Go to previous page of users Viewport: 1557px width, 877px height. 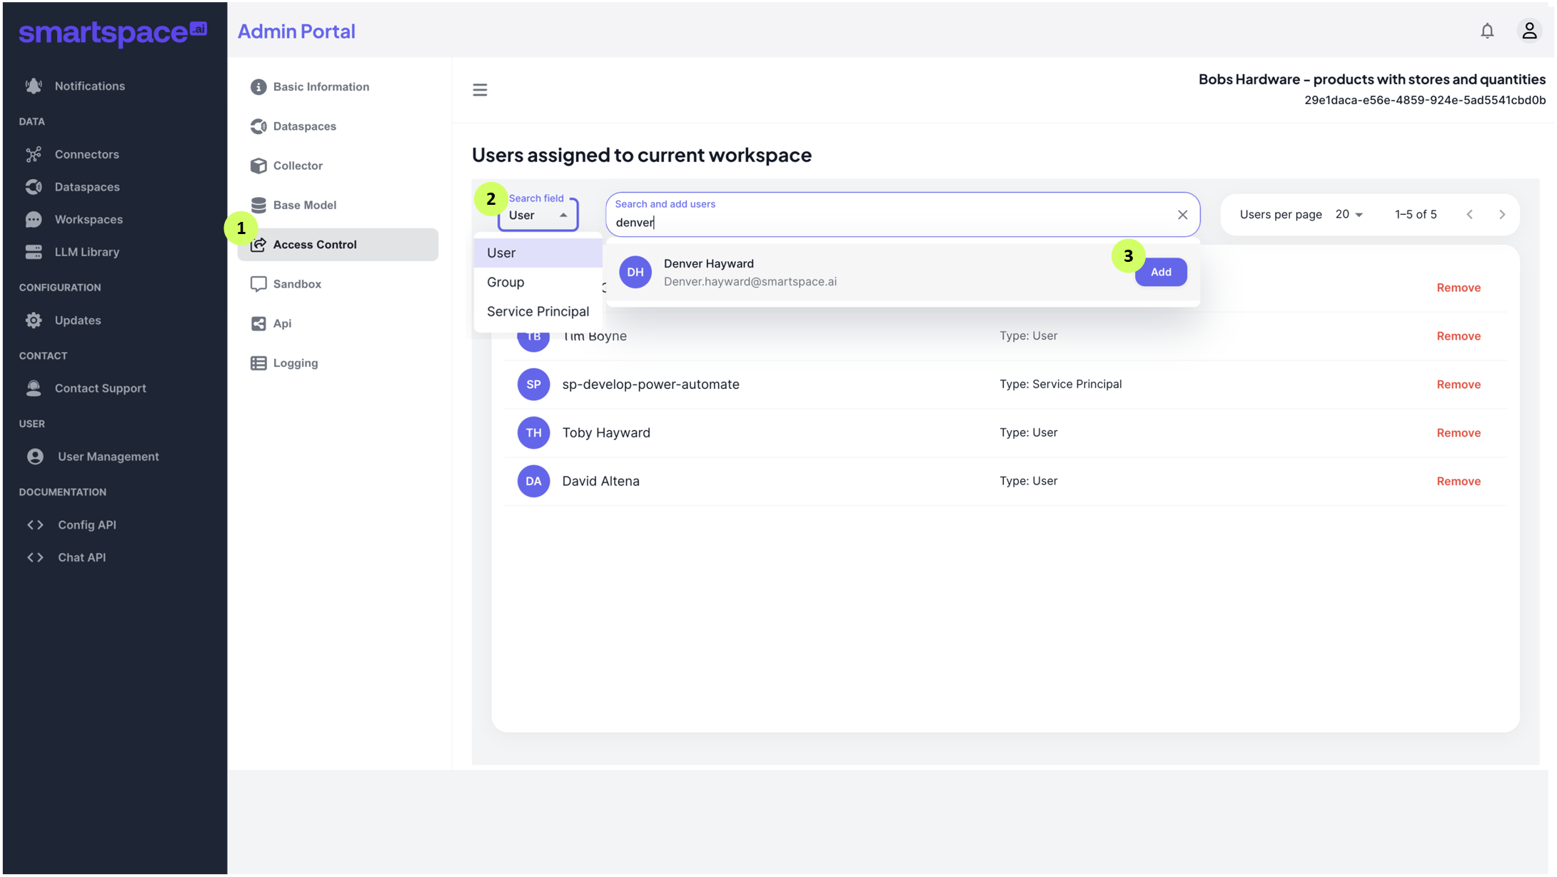coord(1469,215)
